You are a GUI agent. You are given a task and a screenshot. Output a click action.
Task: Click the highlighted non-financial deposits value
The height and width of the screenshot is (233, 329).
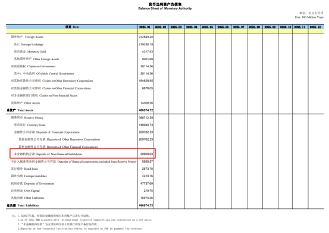coord(146,154)
